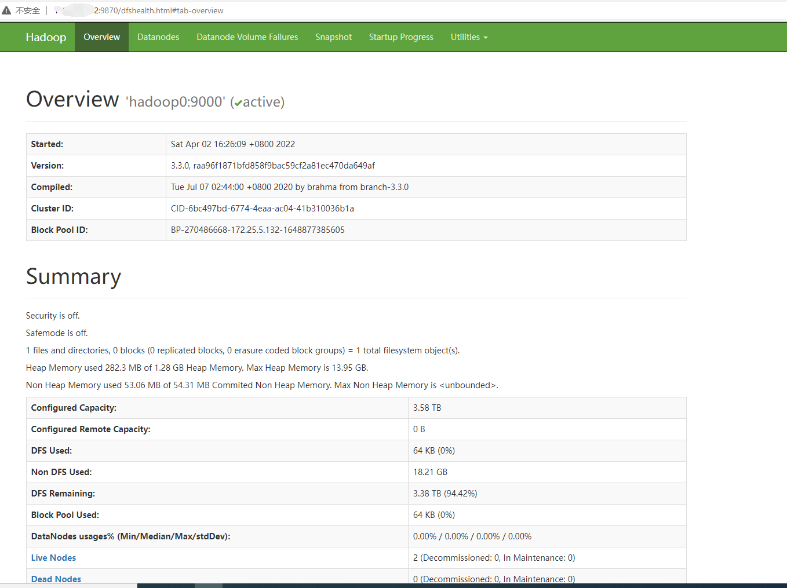Click the Version value 3.3.0 hash
The image size is (787, 588).
click(x=273, y=166)
